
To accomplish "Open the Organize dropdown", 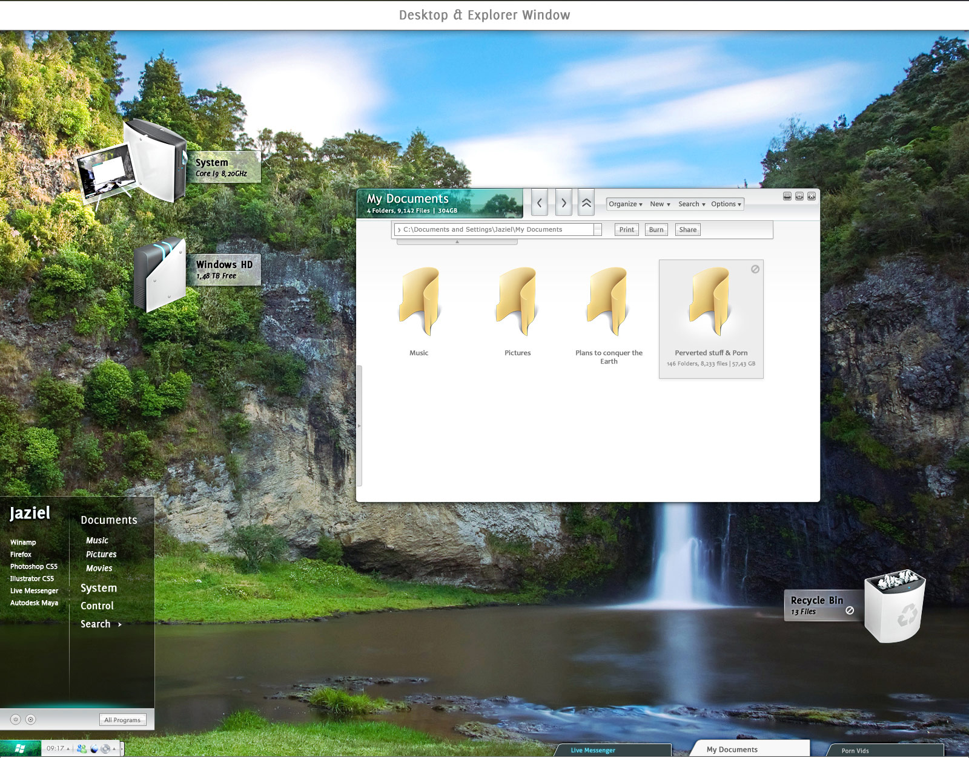I will [x=624, y=204].
